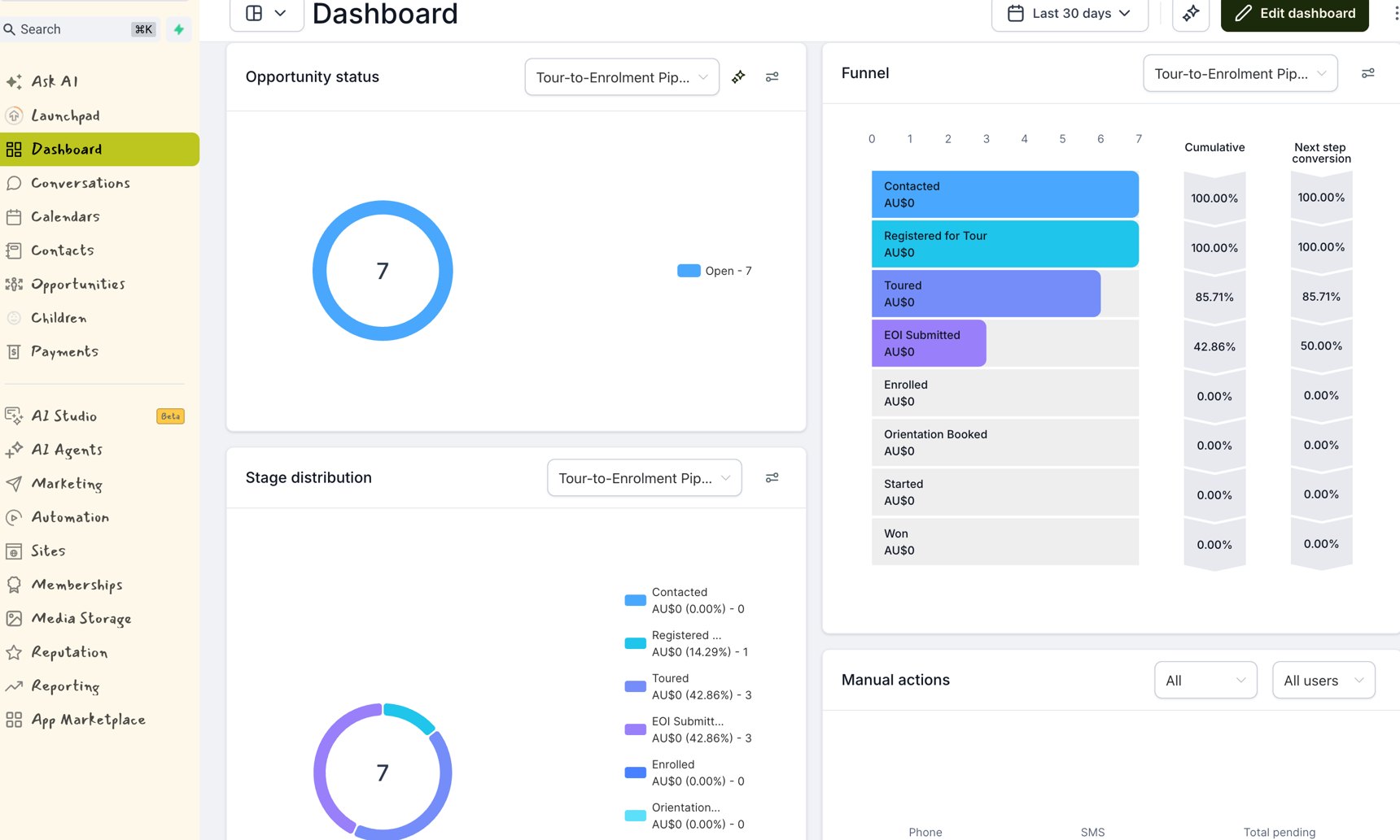1400x840 pixels.
Task: Click the Memberships sidebar icon
Action: pyautogui.click(x=14, y=585)
